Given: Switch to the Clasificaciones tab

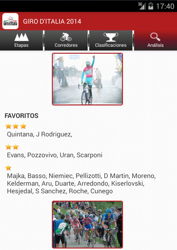Looking at the screenshot, I should [x=111, y=40].
